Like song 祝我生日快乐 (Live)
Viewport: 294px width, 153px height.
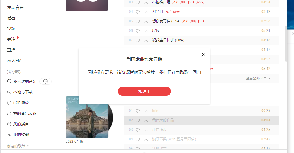[x=138, y=40]
